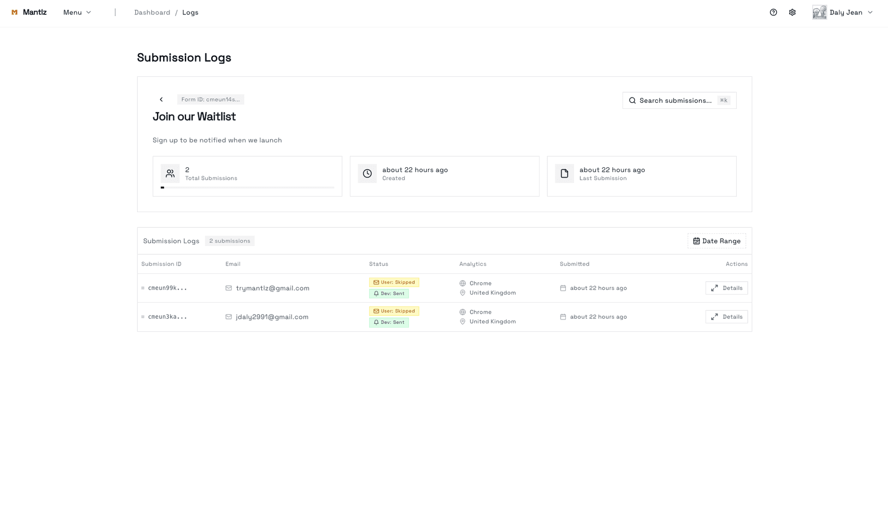This screenshot has width=888, height=518.
Task: Click the Mantlz logo icon
Action: (14, 12)
